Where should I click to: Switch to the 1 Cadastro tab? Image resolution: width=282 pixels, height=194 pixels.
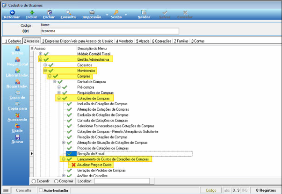point(13,41)
